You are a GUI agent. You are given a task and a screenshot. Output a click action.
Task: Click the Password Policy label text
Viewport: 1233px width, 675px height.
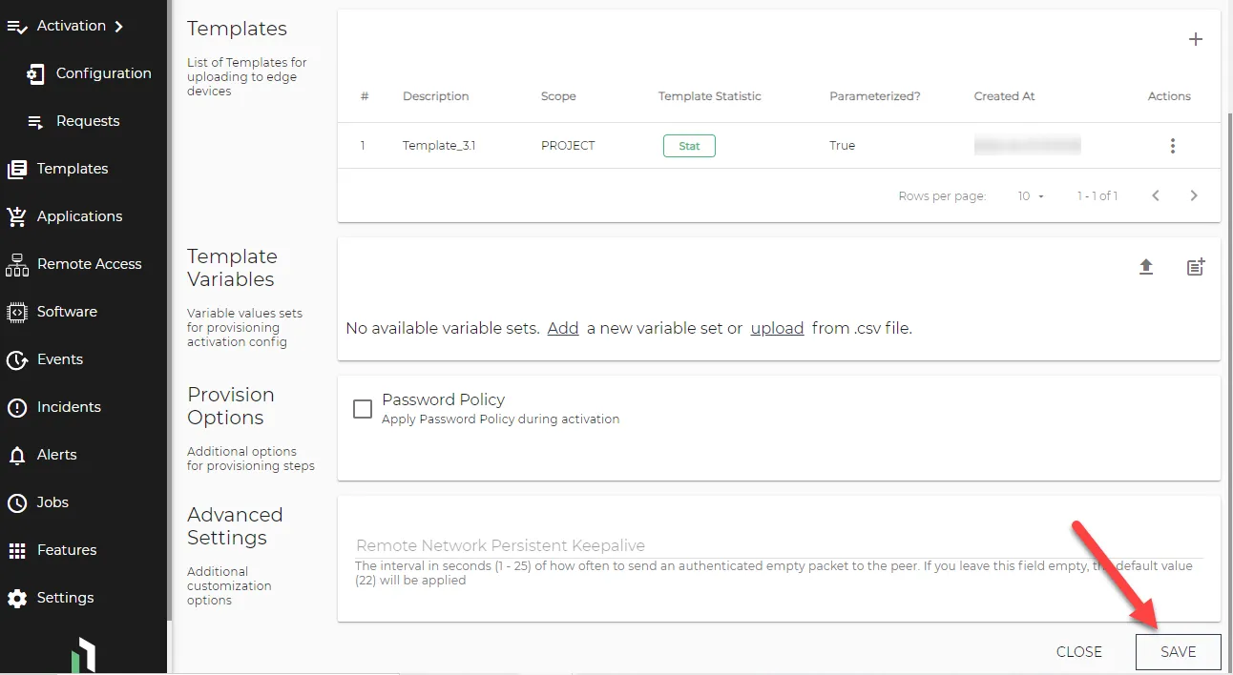click(443, 399)
